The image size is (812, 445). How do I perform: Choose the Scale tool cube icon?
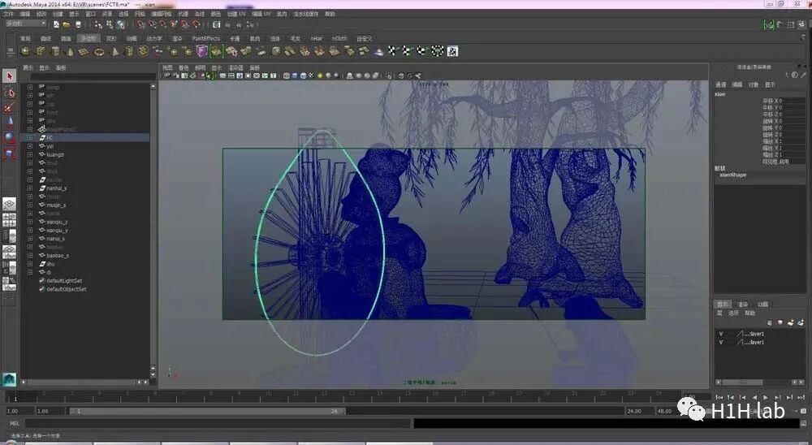(x=9, y=153)
